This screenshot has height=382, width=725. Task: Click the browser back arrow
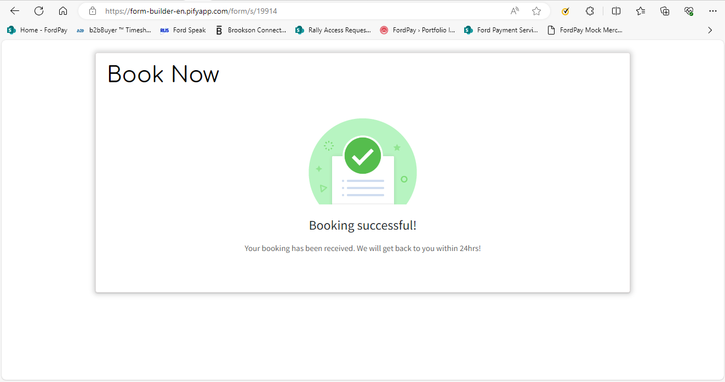pos(15,11)
